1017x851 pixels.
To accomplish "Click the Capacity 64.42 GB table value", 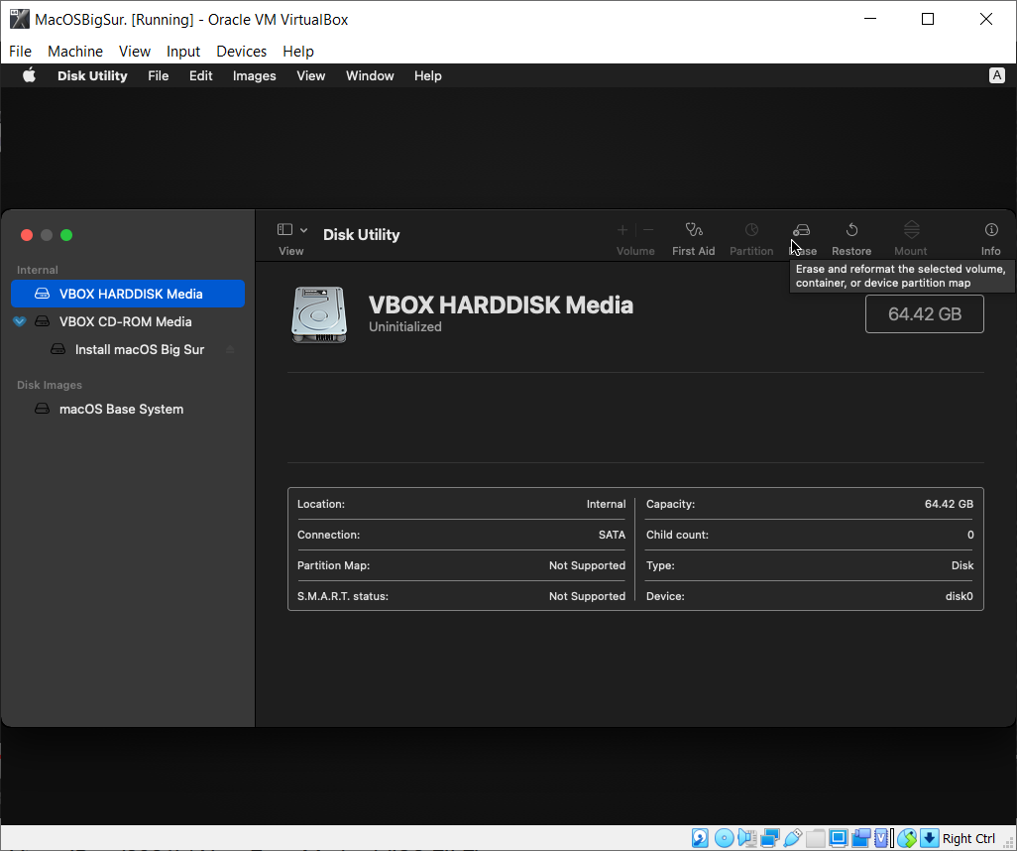I will click(949, 504).
